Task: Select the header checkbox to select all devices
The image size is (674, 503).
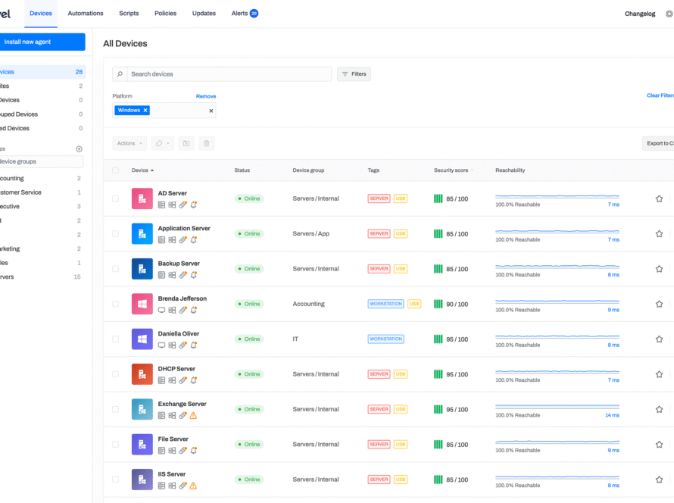Action: pyautogui.click(x=115, y=170)
